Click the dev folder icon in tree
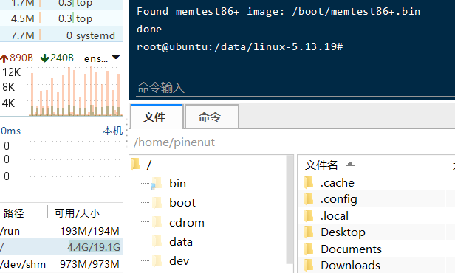The image size is (455, 273). [157, 260]
